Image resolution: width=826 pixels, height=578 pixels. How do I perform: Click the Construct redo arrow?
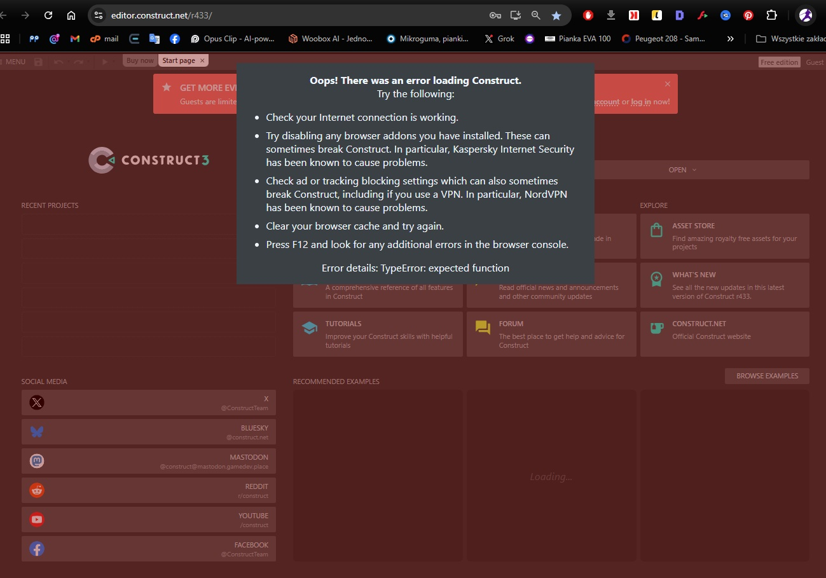pos(78,62)
